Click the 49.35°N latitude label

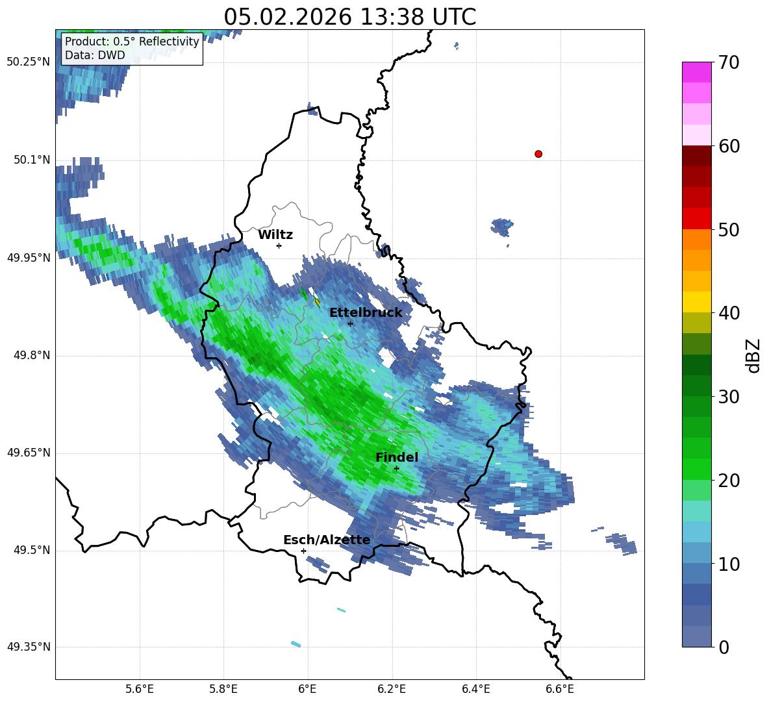pyautogui.click(x=29, y=647)
